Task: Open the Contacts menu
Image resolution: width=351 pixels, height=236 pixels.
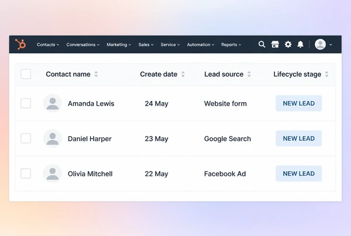Action: 48,45
